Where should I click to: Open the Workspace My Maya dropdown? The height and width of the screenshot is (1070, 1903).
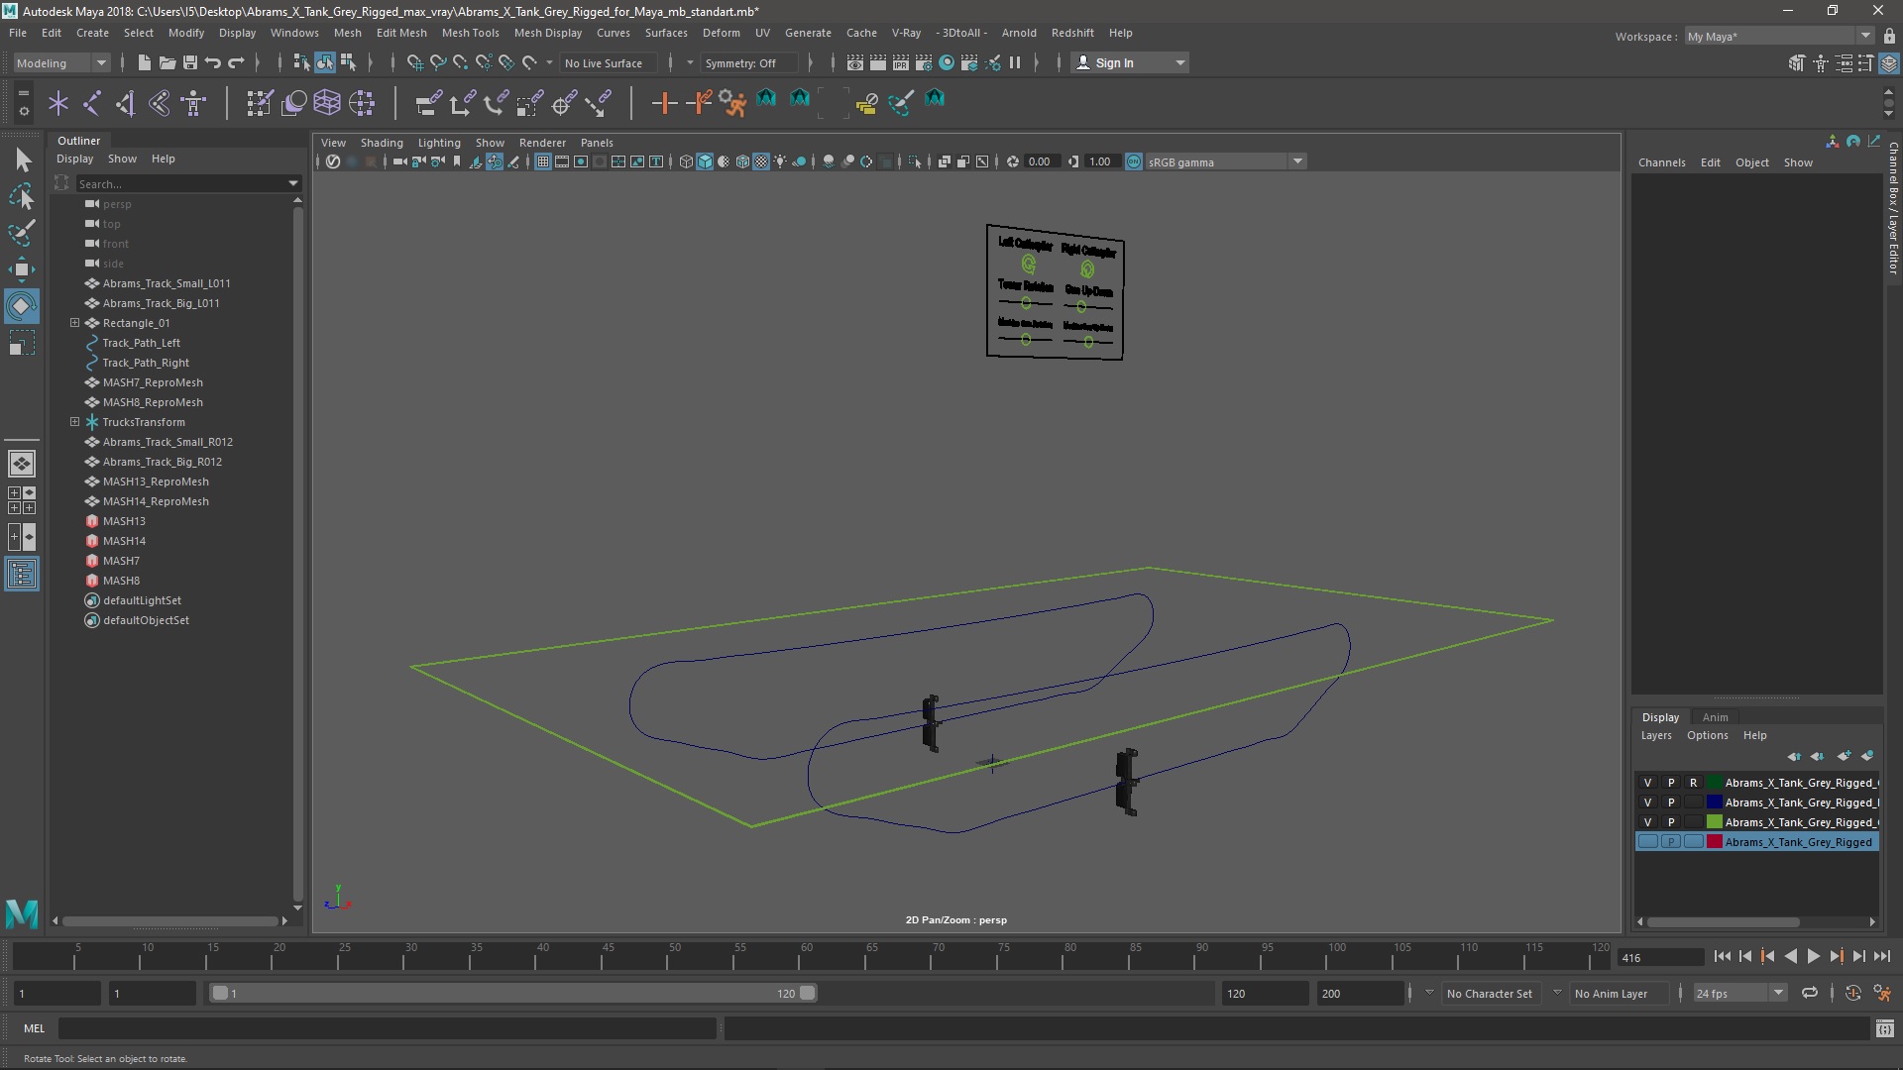click(x=1779, y=37)
